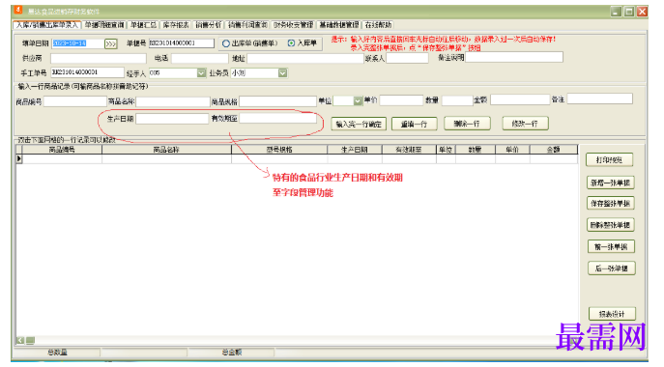Click application icon in title bar
The width and height of the screenshot is (664, 367).
pyautogui.click(x=17, y=11)
